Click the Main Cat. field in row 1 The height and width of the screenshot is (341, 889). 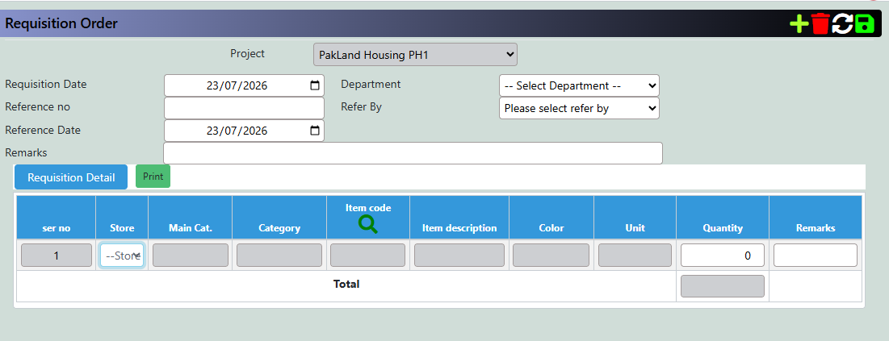pyautogui.click(x=191, y=256)
